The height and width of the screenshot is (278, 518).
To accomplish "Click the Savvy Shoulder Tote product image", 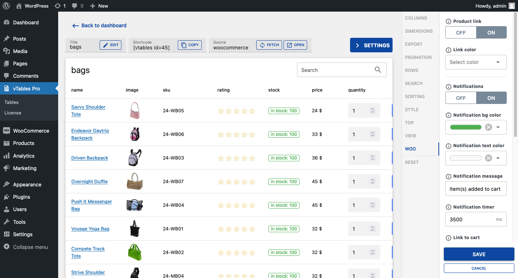I will [x=135, y=110].
